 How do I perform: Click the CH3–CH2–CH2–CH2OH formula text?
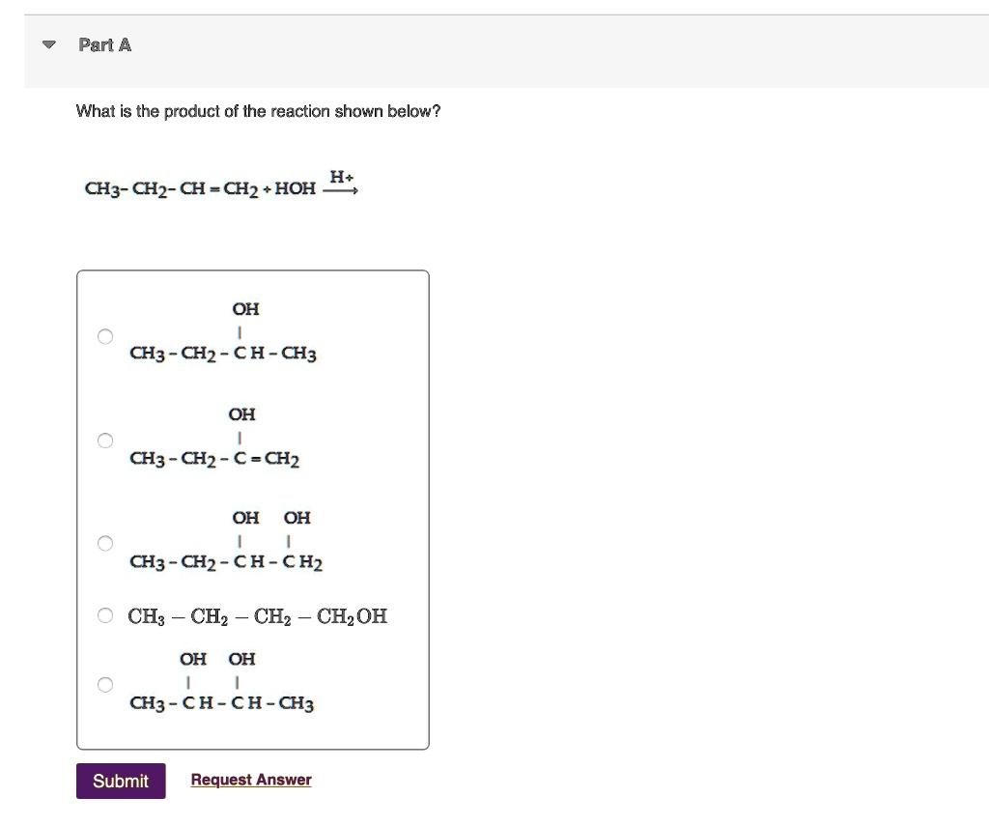(x=257, y=615)
